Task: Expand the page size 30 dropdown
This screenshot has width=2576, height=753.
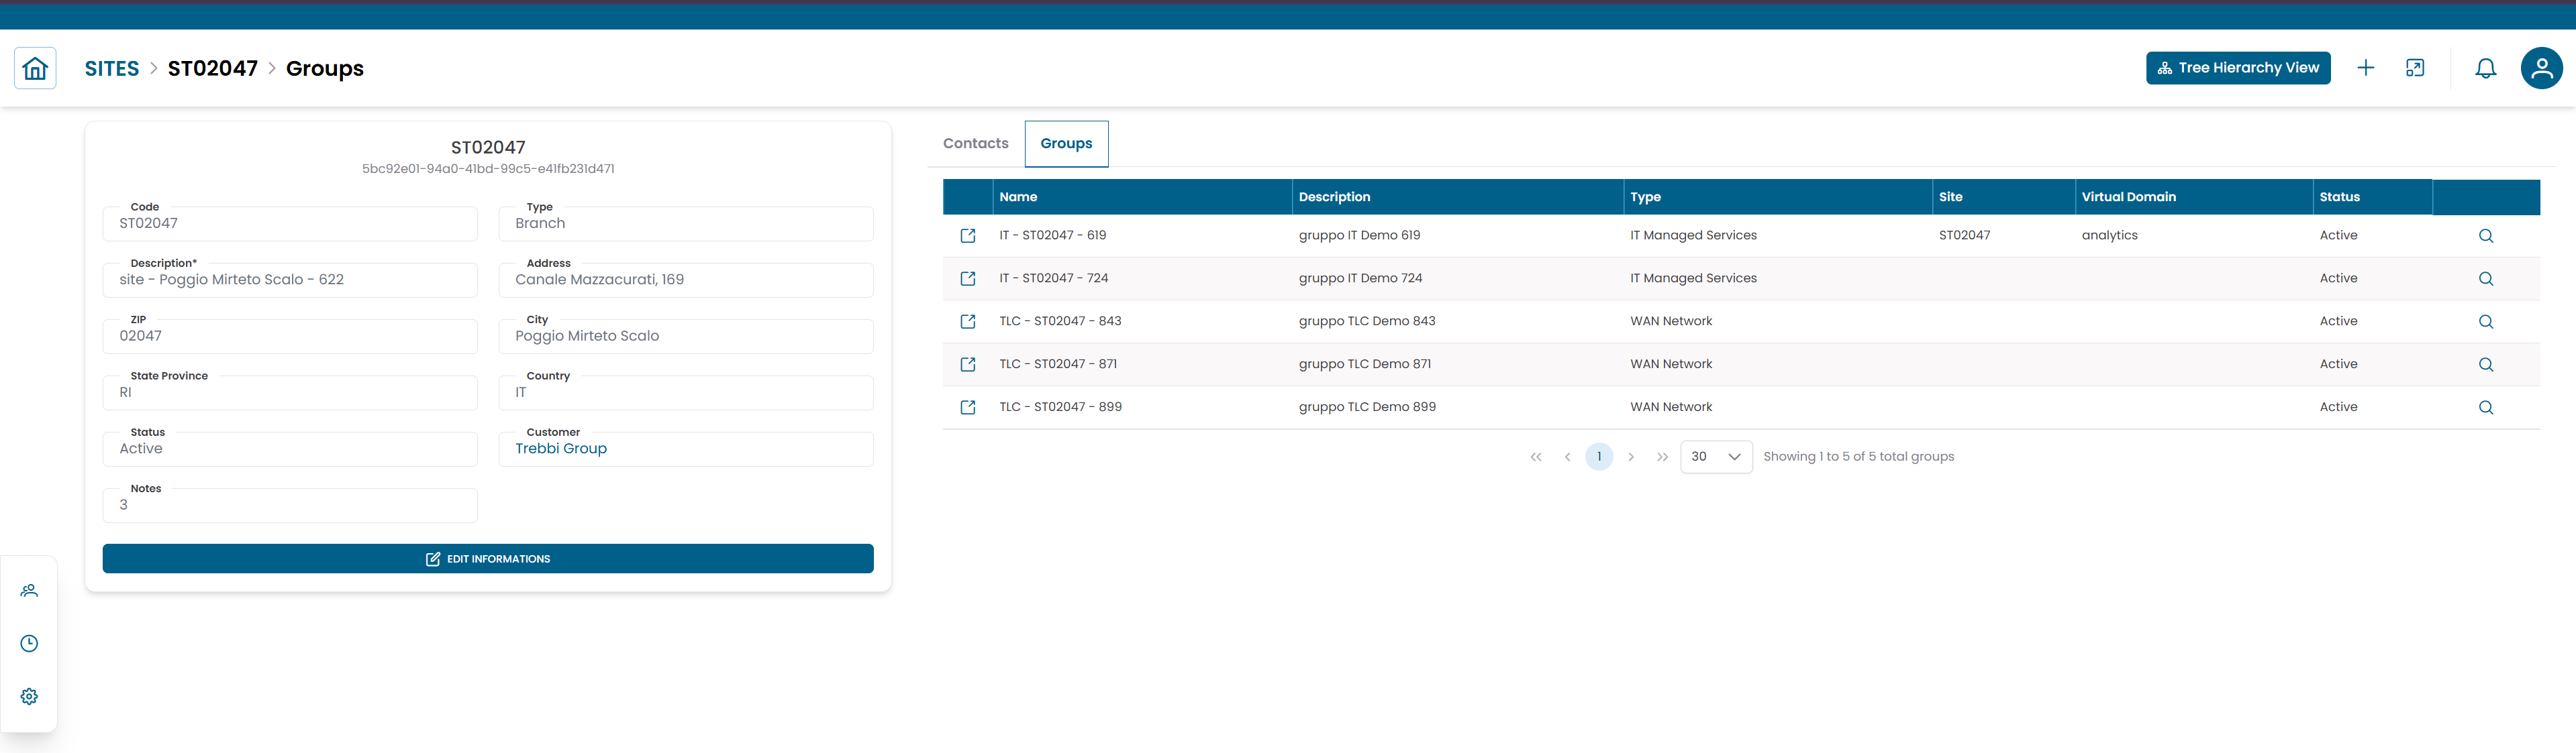Action: pyautogui.click(x=1715, y=457)
